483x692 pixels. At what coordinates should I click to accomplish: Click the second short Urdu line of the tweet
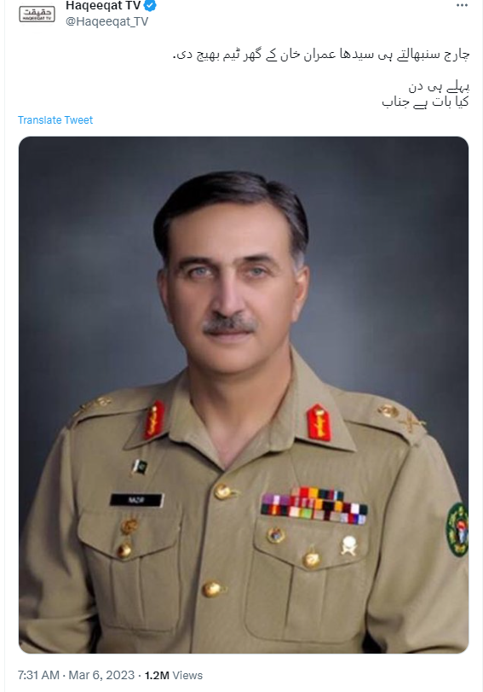coord(439,86)
